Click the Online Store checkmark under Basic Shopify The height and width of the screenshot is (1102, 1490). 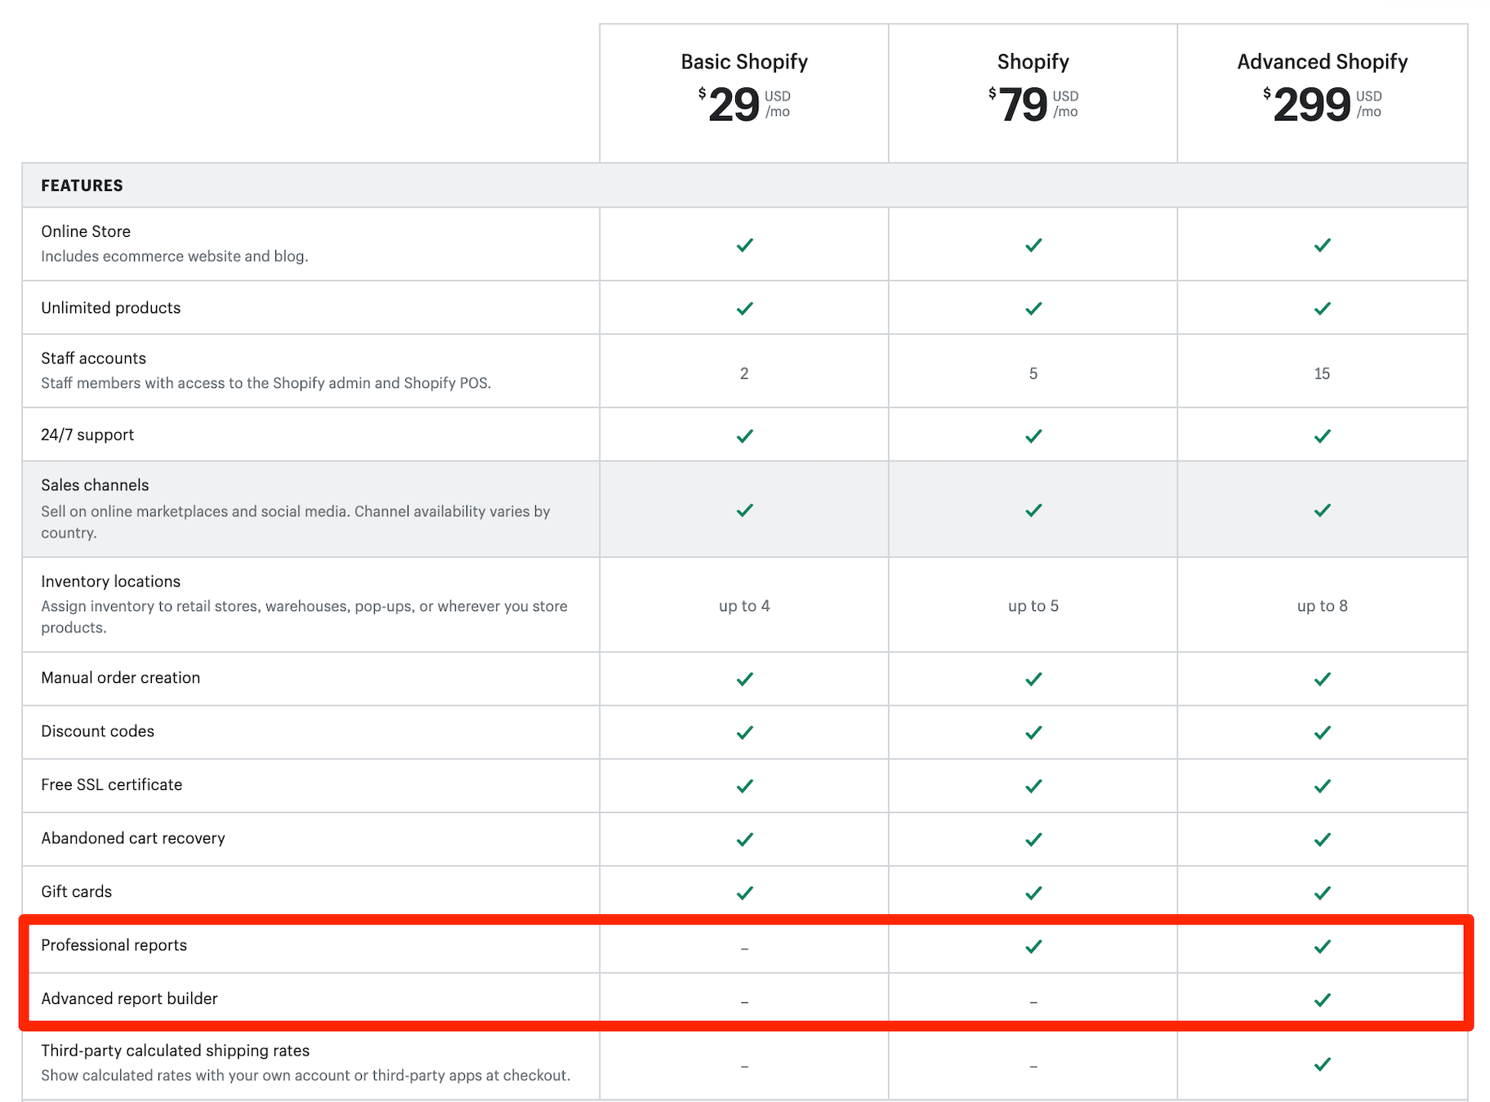(x=744, y=245)
